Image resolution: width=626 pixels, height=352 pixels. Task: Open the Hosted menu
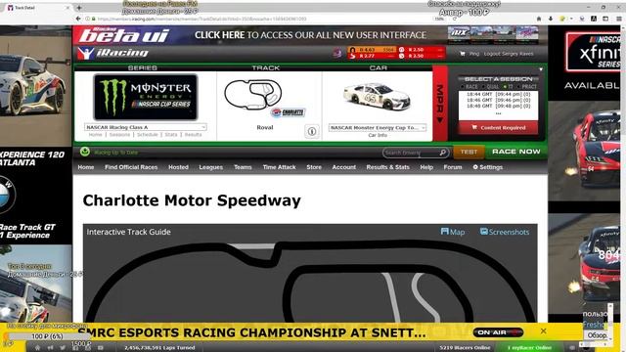[x=178, y=167]
